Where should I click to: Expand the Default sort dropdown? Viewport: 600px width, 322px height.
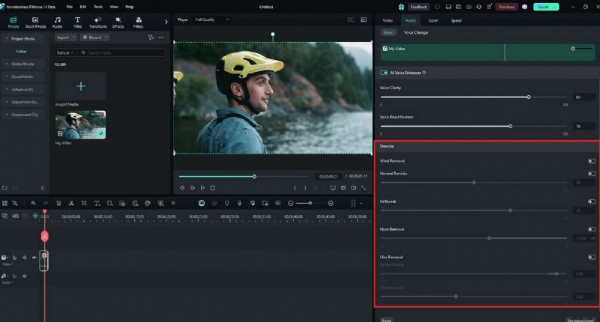pyautogui.click(x=65, y=53)
